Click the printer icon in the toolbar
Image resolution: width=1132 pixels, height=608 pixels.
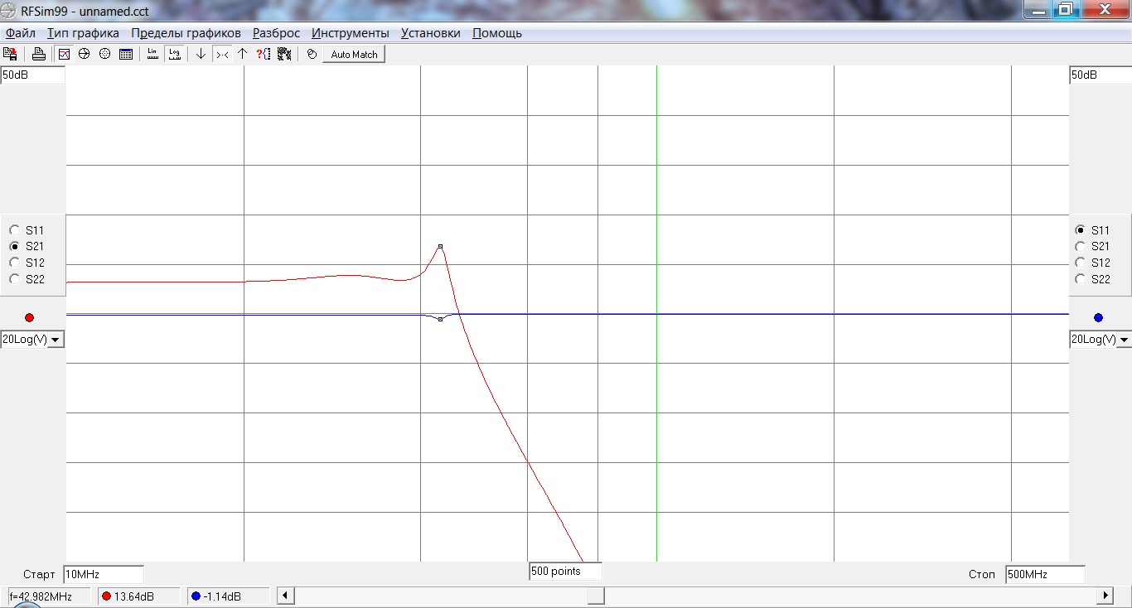pyautogui.click(x=39, y=54)
